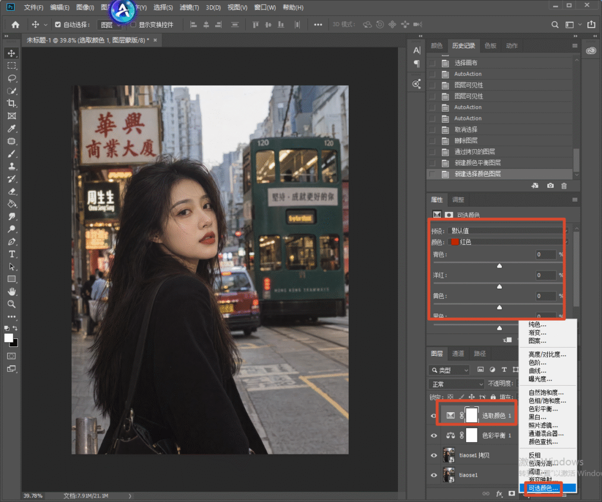Screen dimensions: 602x502
Task: Create new snapshot with camera icon
Action: (x=550, y=186)
